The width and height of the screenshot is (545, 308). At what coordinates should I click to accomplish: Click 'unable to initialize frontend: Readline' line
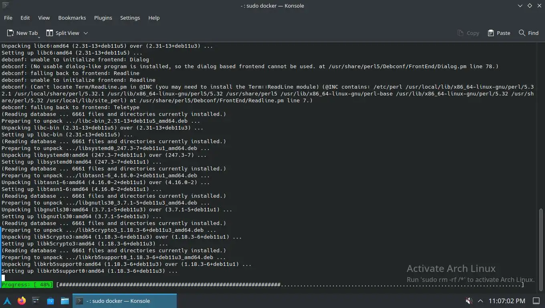(x=79, y=80)
